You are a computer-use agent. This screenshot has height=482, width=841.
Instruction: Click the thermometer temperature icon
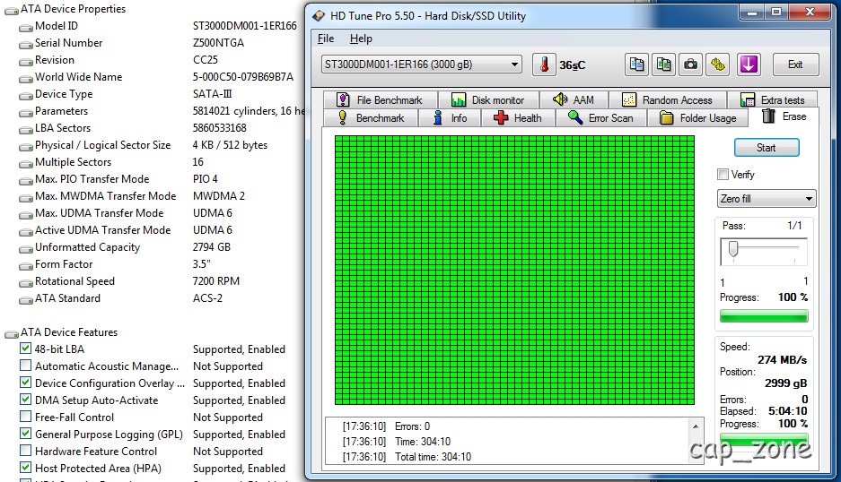tap(544, 65)
